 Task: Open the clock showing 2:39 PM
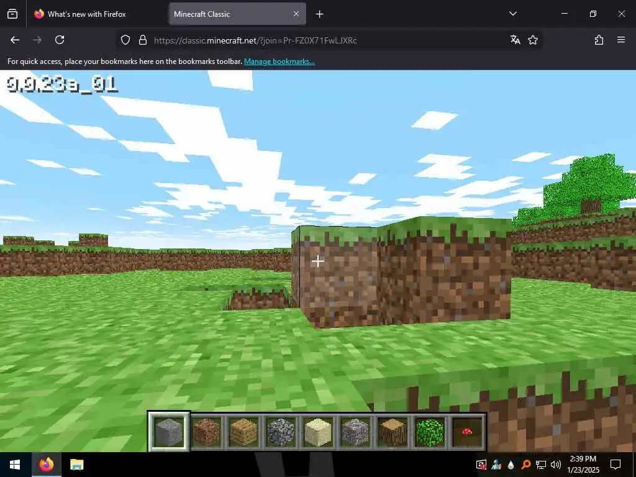click(583, 465)
